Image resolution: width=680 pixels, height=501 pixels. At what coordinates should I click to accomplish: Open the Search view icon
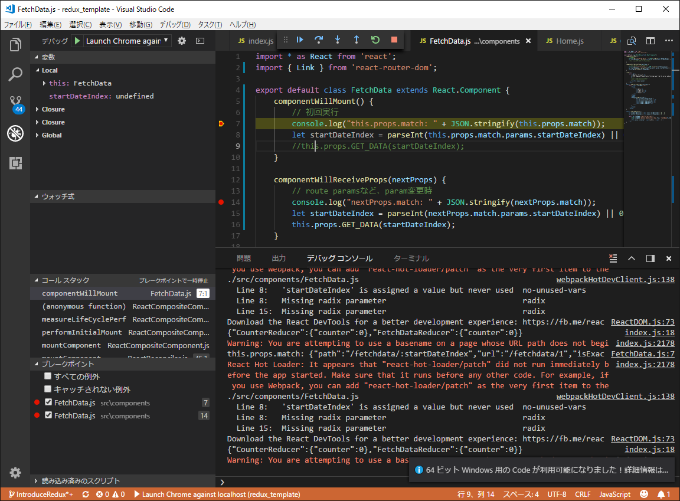pos(15,74)
